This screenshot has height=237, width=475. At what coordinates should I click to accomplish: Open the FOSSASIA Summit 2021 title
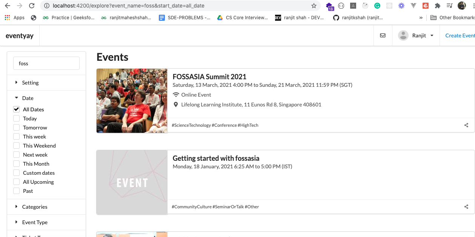point(209,77)
